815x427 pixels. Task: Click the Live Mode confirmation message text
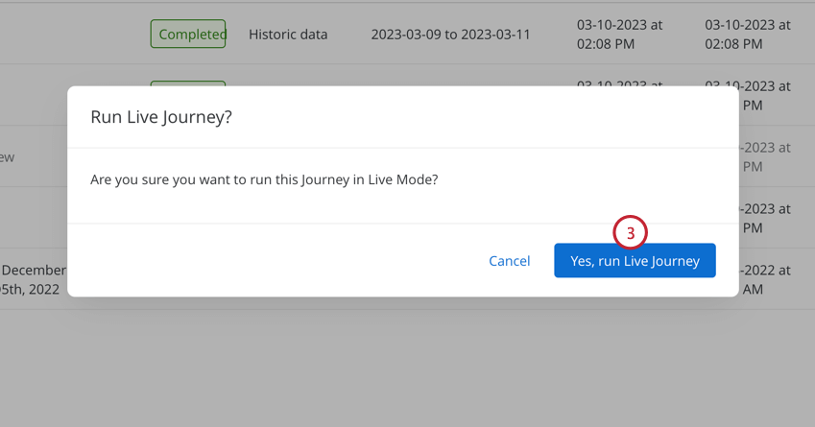(264, 179)
